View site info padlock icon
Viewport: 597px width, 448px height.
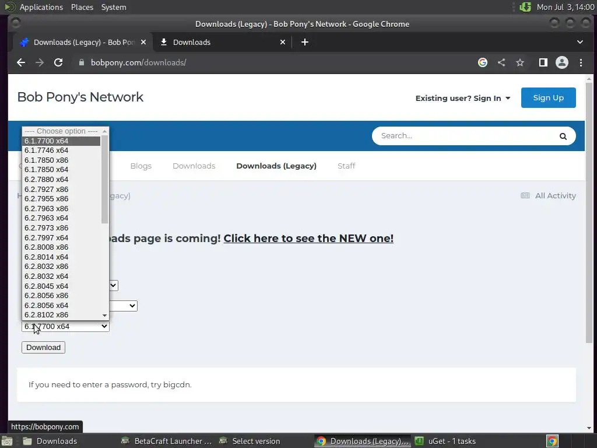coord(81,62)
